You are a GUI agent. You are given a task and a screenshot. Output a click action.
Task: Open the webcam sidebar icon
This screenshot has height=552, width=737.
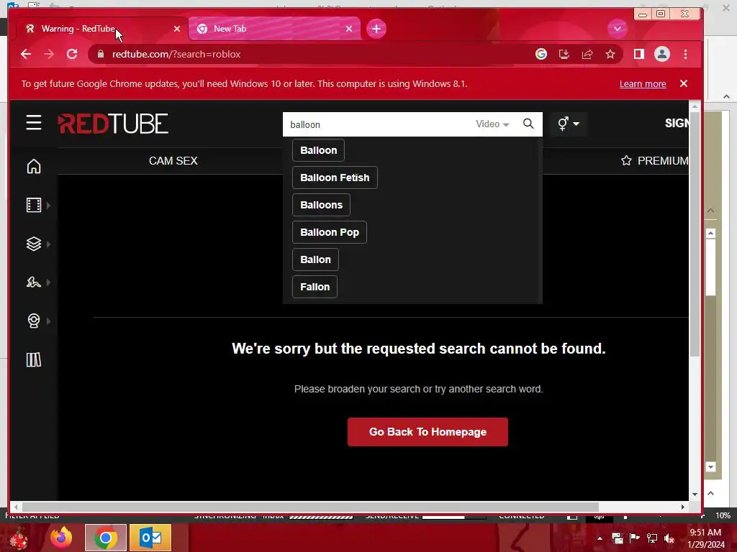pos(33,321)
